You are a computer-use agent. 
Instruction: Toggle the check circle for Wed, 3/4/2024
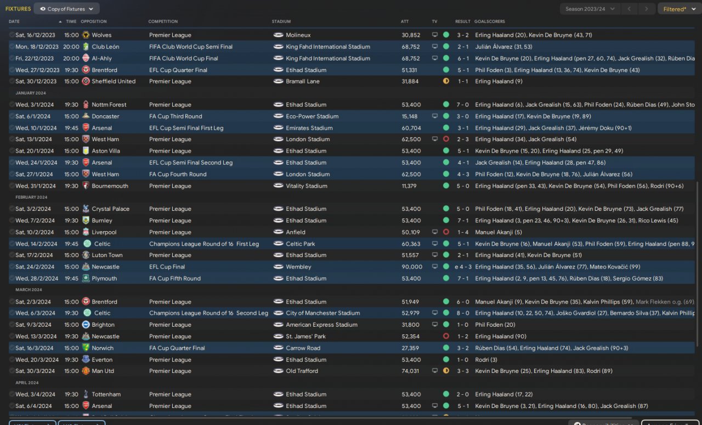point(12,394)
